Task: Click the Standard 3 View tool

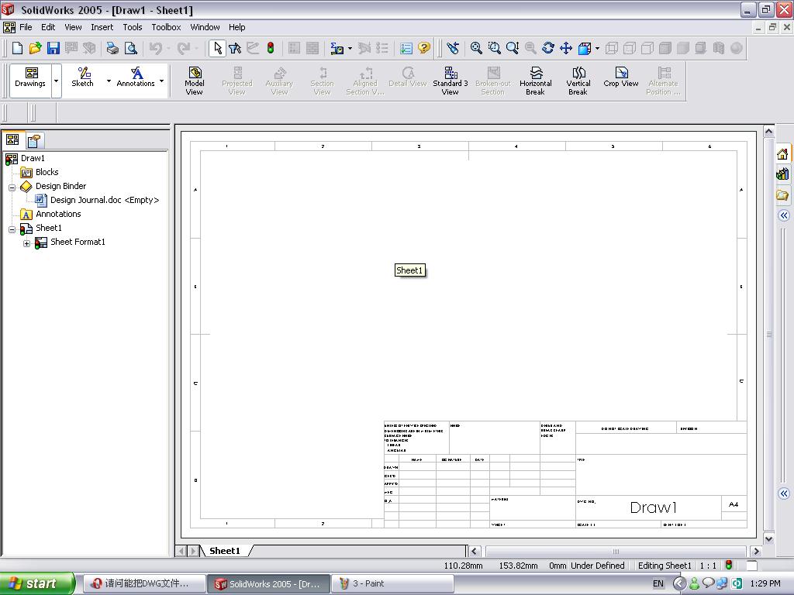Action: (451, 81)
